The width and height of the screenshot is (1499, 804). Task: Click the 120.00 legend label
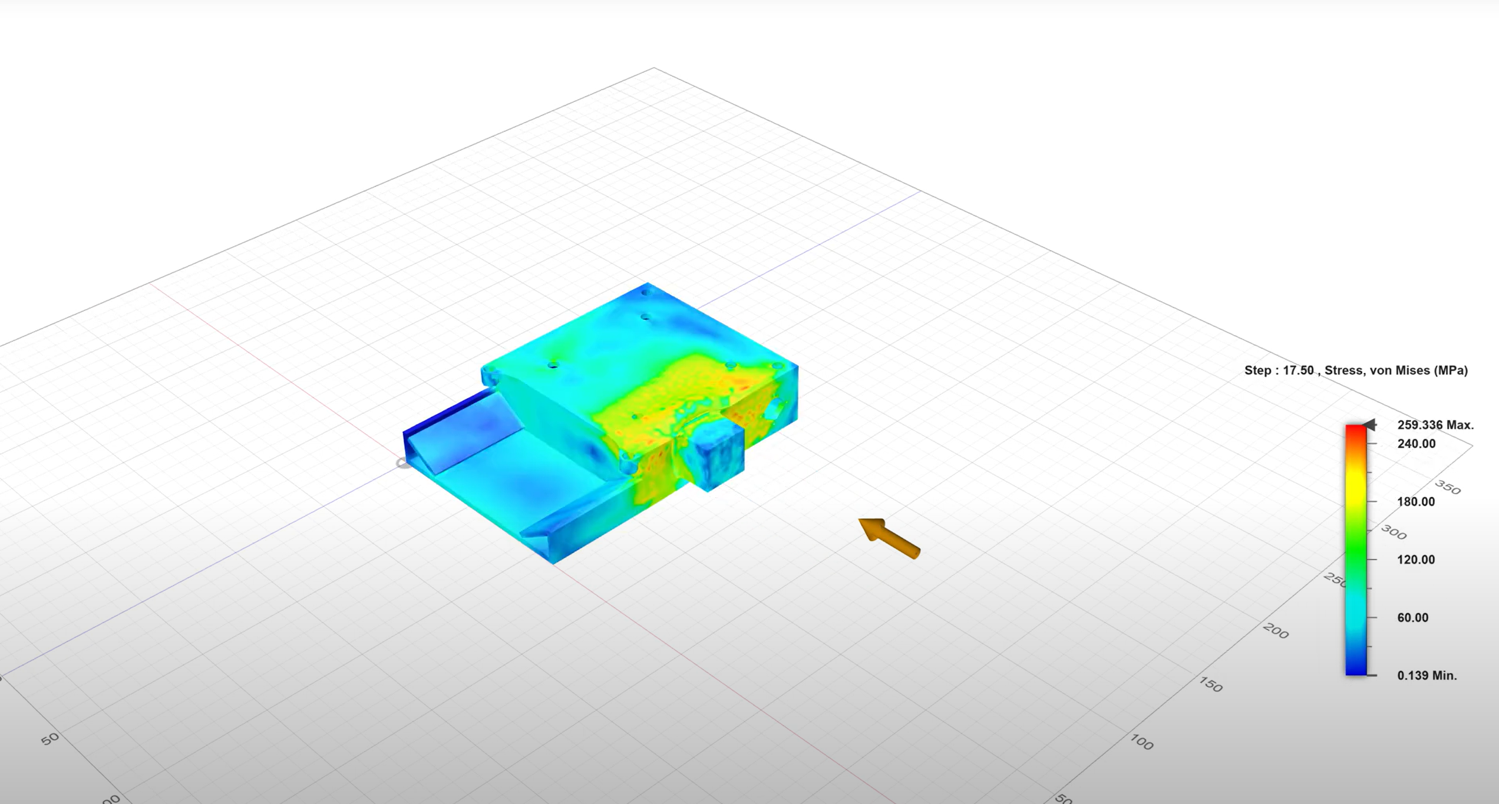[x=1416, y=560]
